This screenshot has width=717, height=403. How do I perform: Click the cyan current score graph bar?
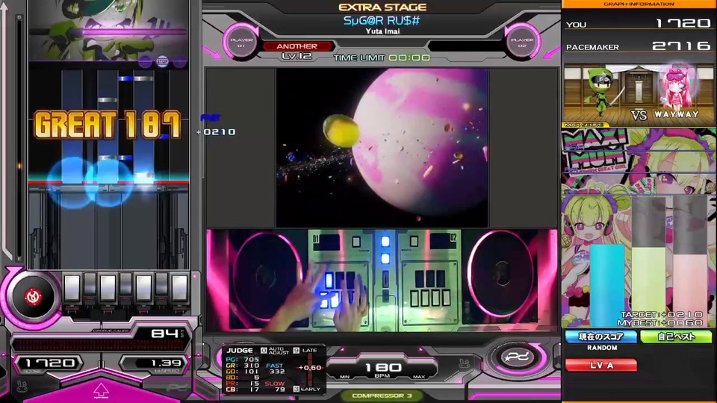607,285
